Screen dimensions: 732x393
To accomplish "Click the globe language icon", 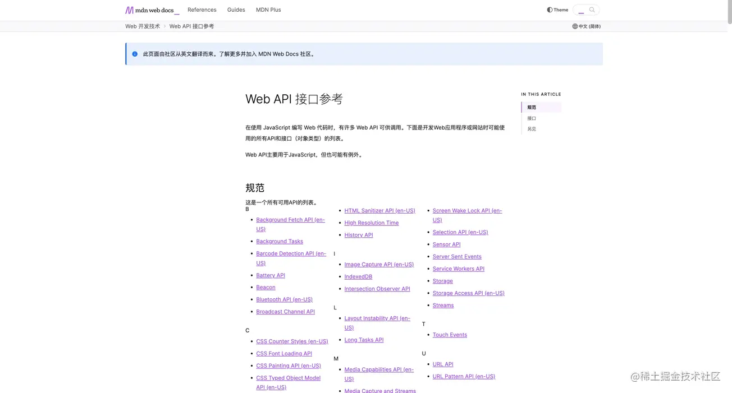I will point(575,26).
